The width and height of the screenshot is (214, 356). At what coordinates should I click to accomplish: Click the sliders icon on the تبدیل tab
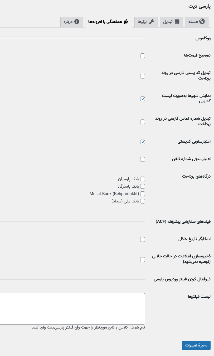[177, 22]
